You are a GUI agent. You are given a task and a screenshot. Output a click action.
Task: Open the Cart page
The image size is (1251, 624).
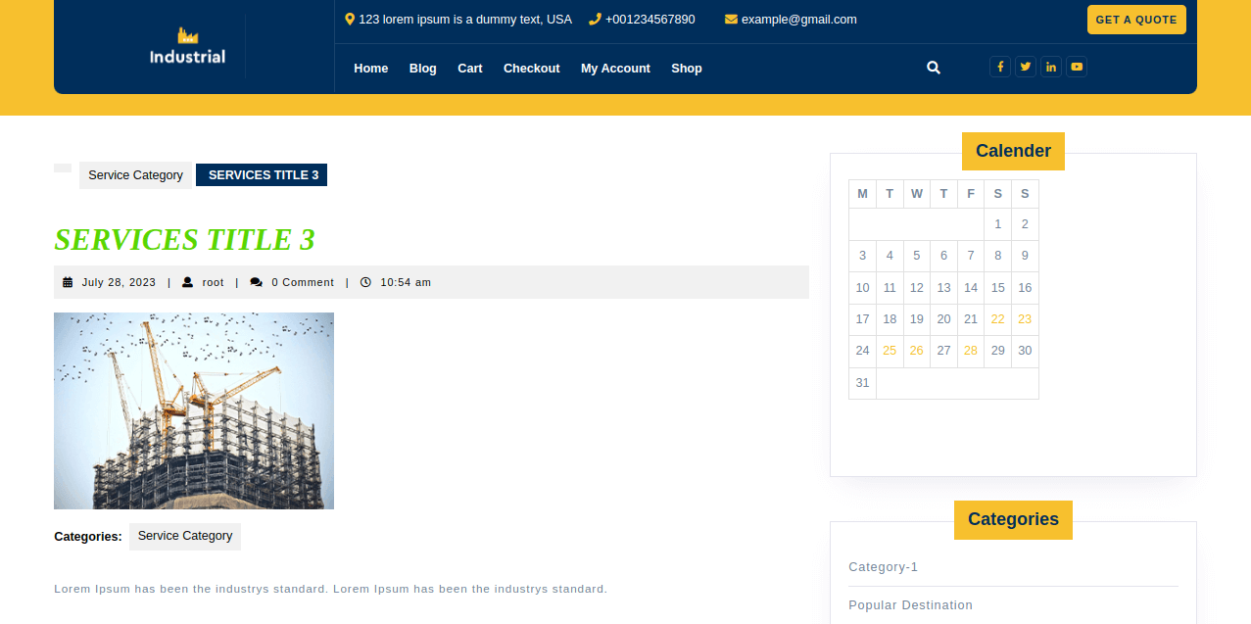pyautogui.click(x=469, y=69)
